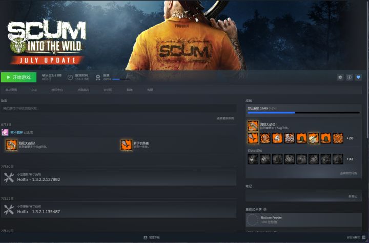This screenshot has height=243, width=369.
Task: Open the 客服 support tab
Action: click(150, 90)
